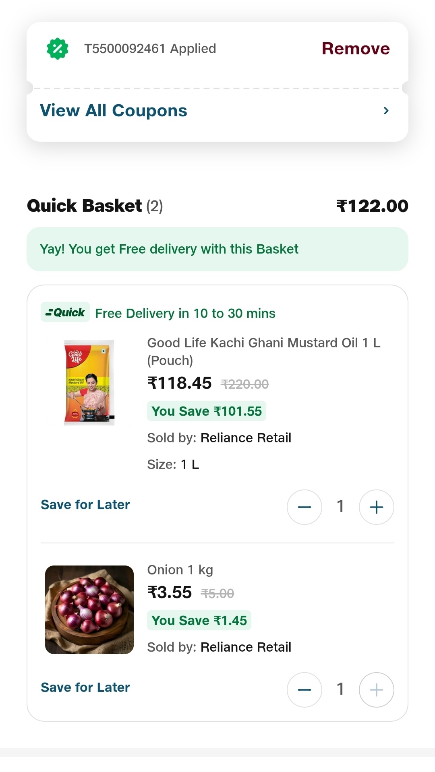Click the Quick delivery badge icon
Screen dimensions: 435x772
(65, 312)
